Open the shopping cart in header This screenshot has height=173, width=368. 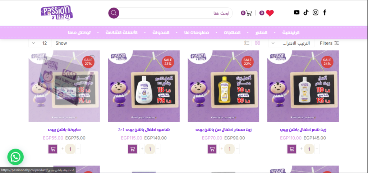pyautogui.click(x=249, y=13)
